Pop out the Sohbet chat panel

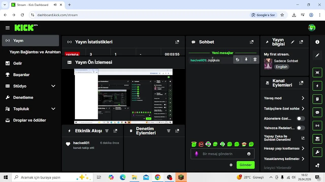(252, 42)
